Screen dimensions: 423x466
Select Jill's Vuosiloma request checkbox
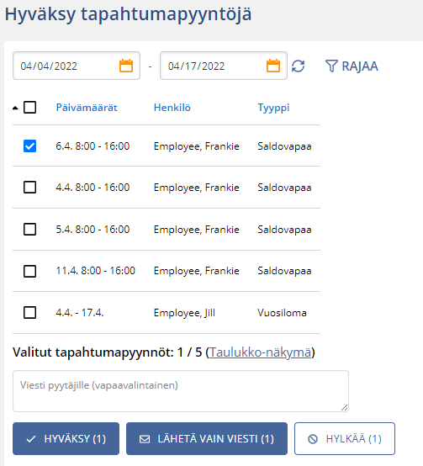click(29, 312)
